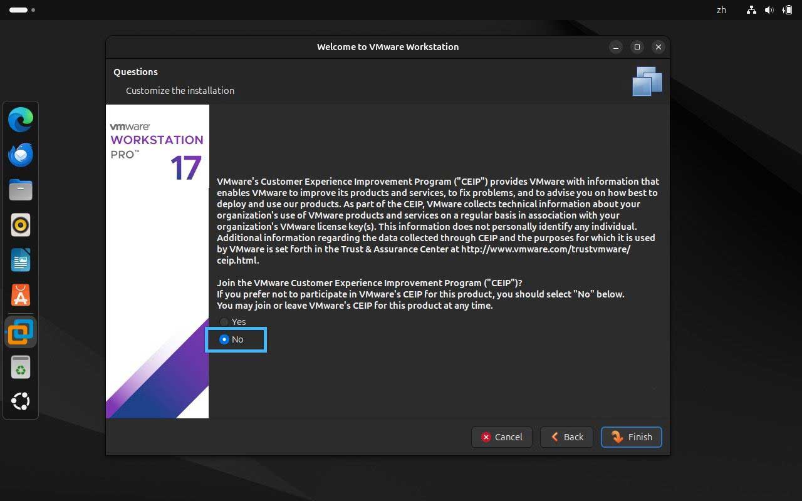Click the trustvmware ceip.html URL text
The image size is (802, 501).
pos(424,255)
